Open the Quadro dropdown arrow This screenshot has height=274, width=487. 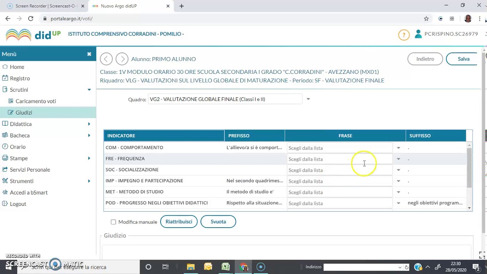[x=308, y=99]
